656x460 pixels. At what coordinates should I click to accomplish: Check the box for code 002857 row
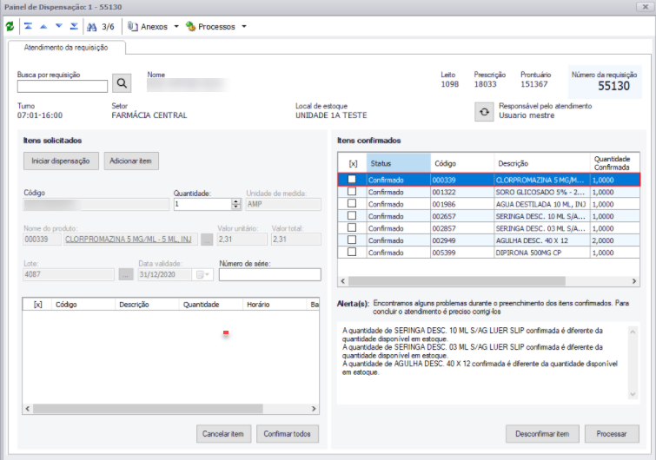point(352,227)
